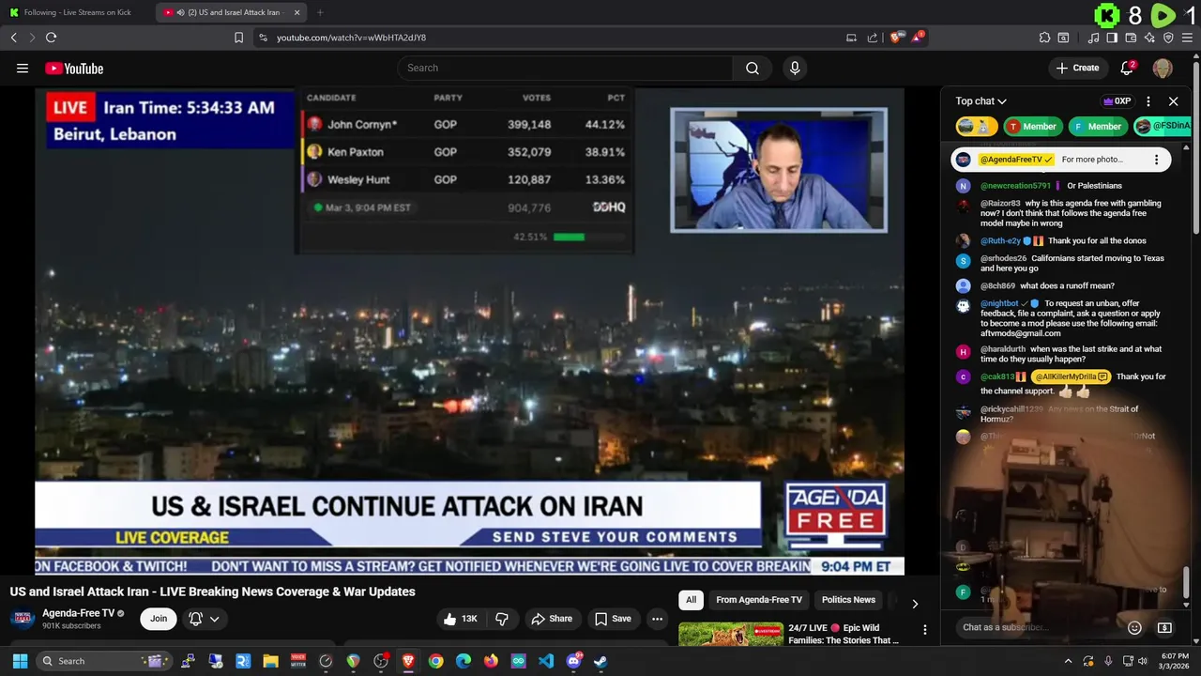This screenshot has height=676, width=1201.
Task: Save the video to a playlist
Action: coord(613,619)
